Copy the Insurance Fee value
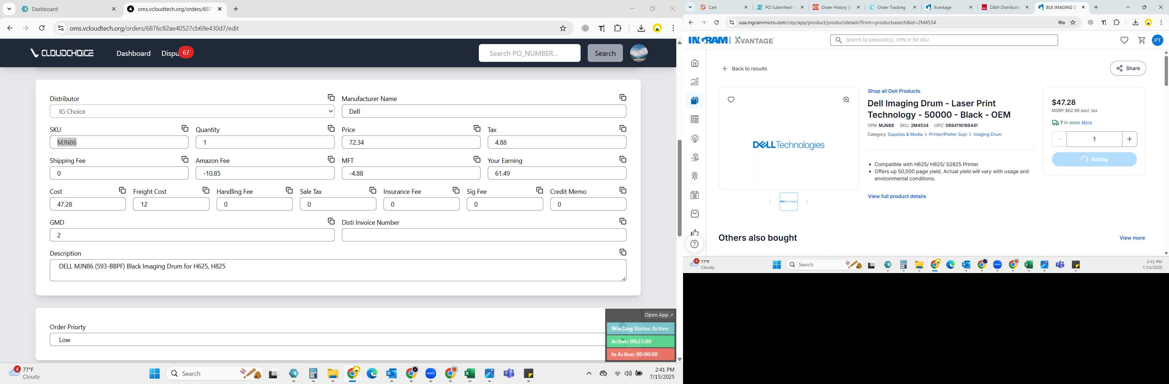Image resolution: width=1169 pixels, height=384 pixels. (456, 190)
